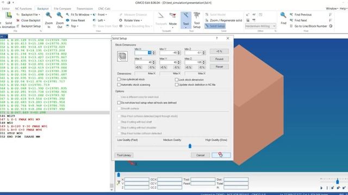This screenshot has height=195, width=348.
Task: Click the Max X value field
Action: (143, 62)
